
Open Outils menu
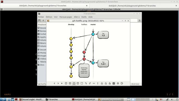point(84,17)
